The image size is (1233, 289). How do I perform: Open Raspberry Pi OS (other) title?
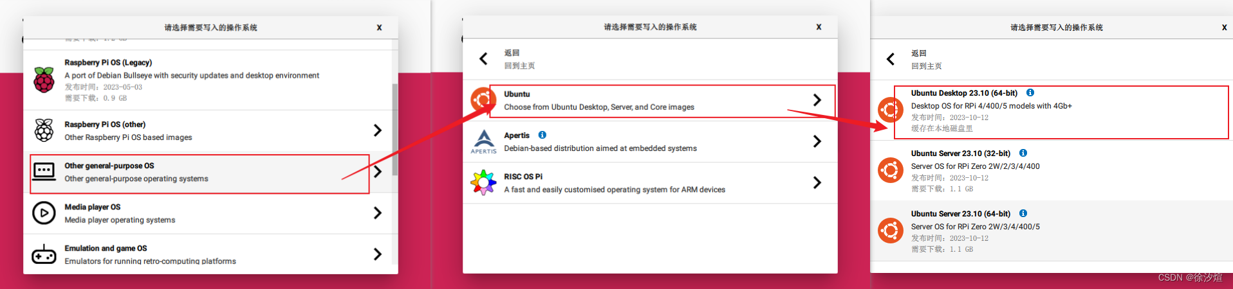click(x=105, y=125)
